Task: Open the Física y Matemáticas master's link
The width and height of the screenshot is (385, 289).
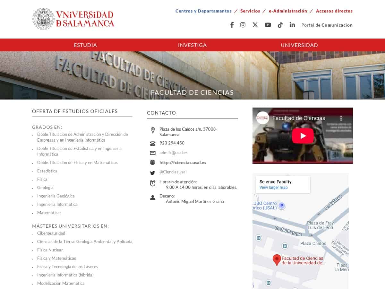Action: tap(56, 258)
